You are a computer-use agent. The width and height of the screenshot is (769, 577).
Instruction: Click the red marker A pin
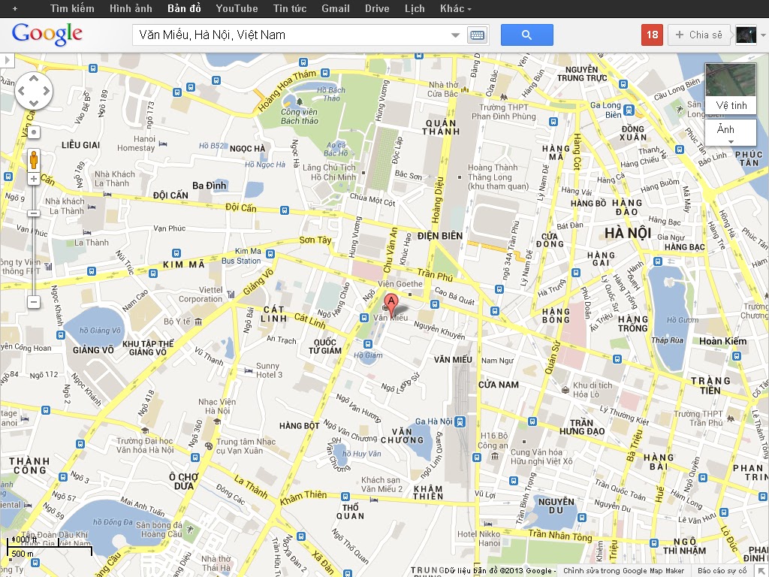(391, 304)
